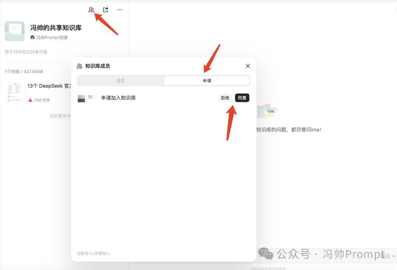Click the members icon beside 知识库成员 title
Viewport: 397px width, 270px height.
[x=79, y=66]
